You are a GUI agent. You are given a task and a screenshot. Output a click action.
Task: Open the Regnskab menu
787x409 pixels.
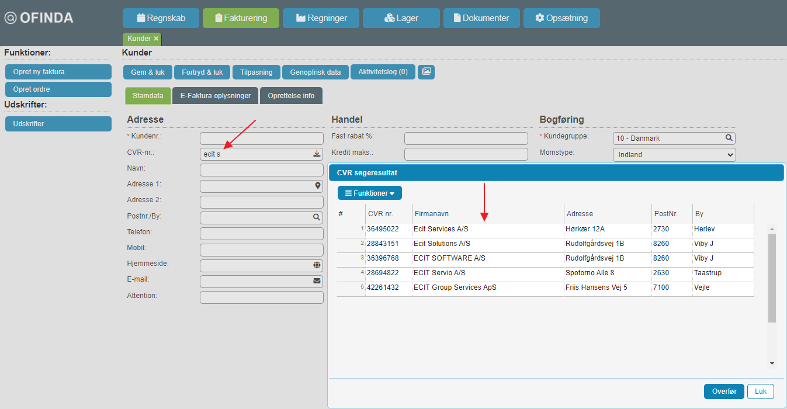pyautogui.click(x=161, y=18)
